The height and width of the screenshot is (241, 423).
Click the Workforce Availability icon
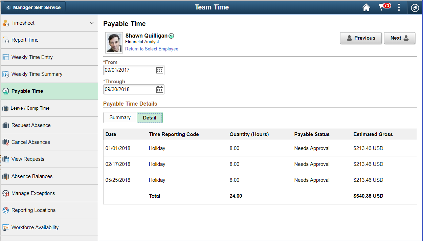click(x=6, y=227)
